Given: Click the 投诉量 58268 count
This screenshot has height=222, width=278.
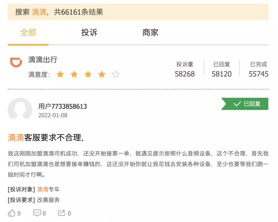Looking at the screenshot, I should [x=185, y=74].
